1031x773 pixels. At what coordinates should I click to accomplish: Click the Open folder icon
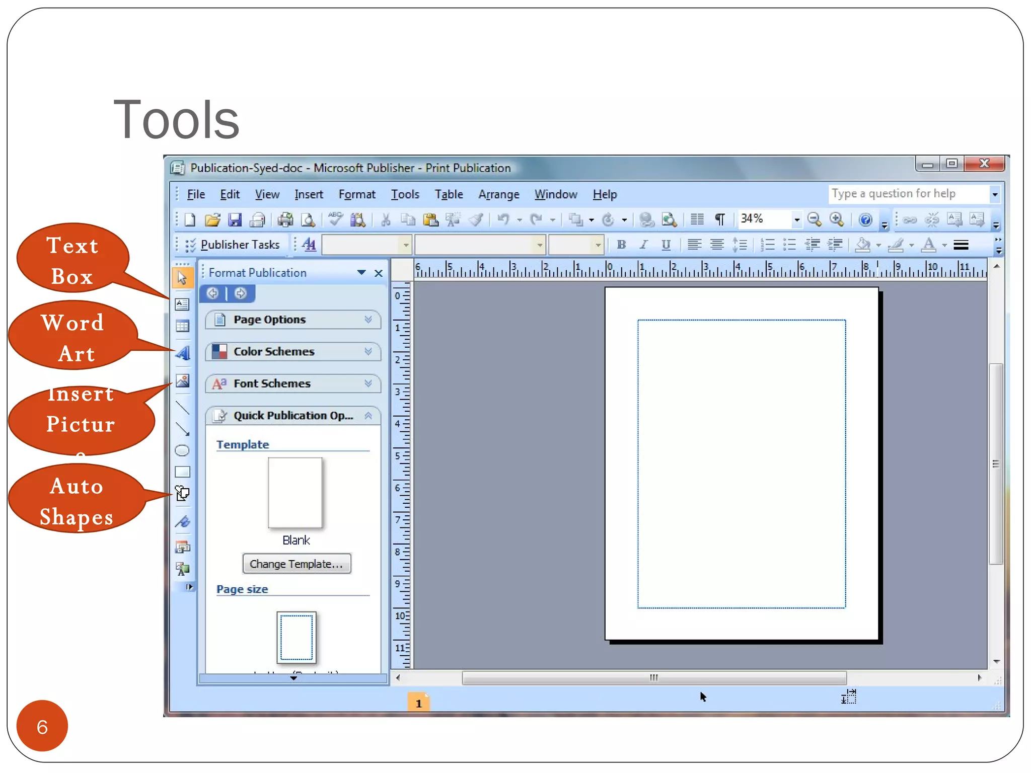pyautogui.click(x=212, y=220)
